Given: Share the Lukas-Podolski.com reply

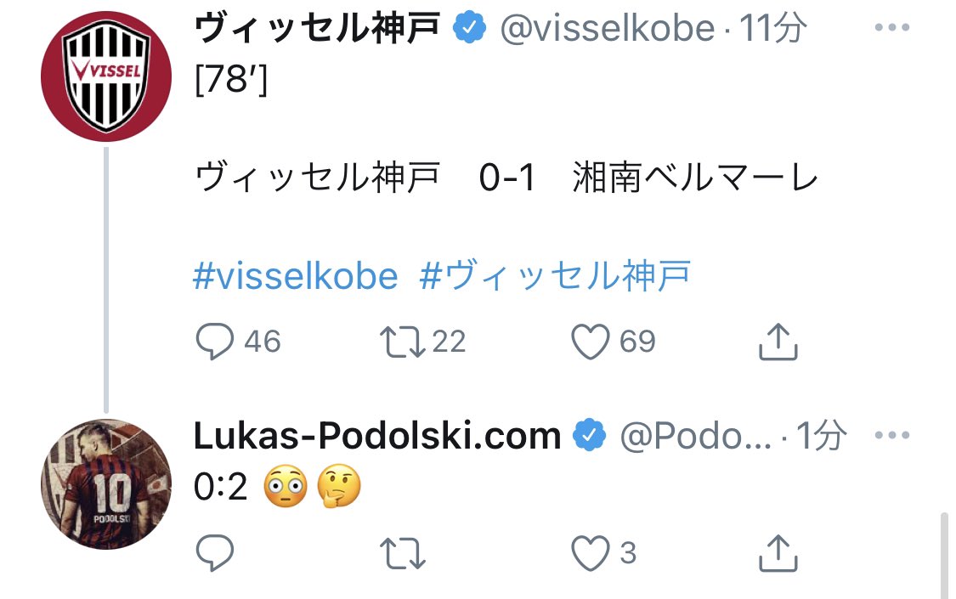Looking at the screenshot, I should (778, 553).
